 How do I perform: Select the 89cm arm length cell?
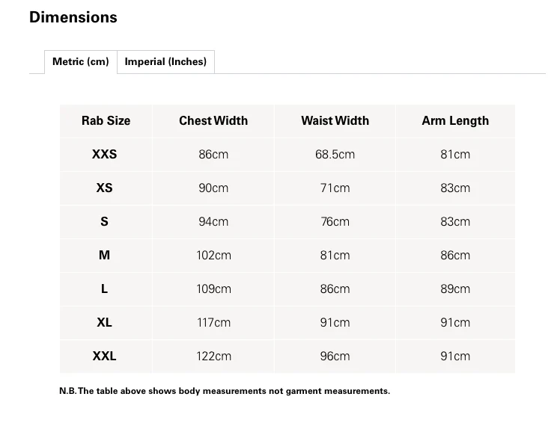[455, 289]
